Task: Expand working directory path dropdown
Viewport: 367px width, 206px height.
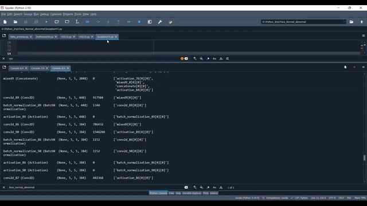Action: (x=344, y=22)
